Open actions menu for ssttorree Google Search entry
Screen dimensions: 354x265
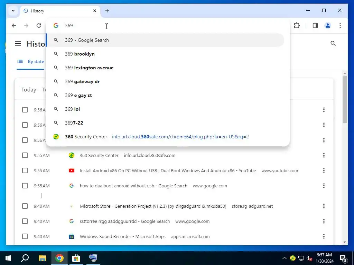coord(324,221)
